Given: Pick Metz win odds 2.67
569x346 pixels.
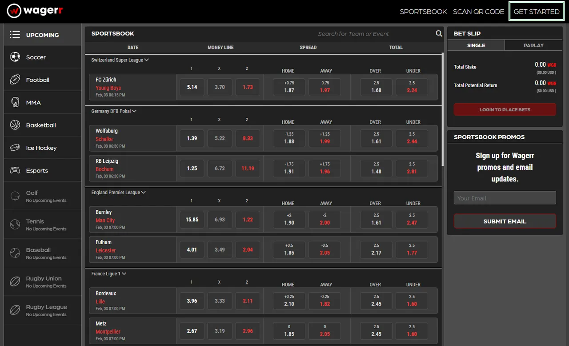Looking at the screenshot, I should tap(192, 331).
